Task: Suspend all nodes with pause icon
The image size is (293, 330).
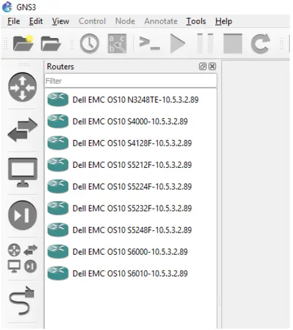Action: click(x=205, y=43)
